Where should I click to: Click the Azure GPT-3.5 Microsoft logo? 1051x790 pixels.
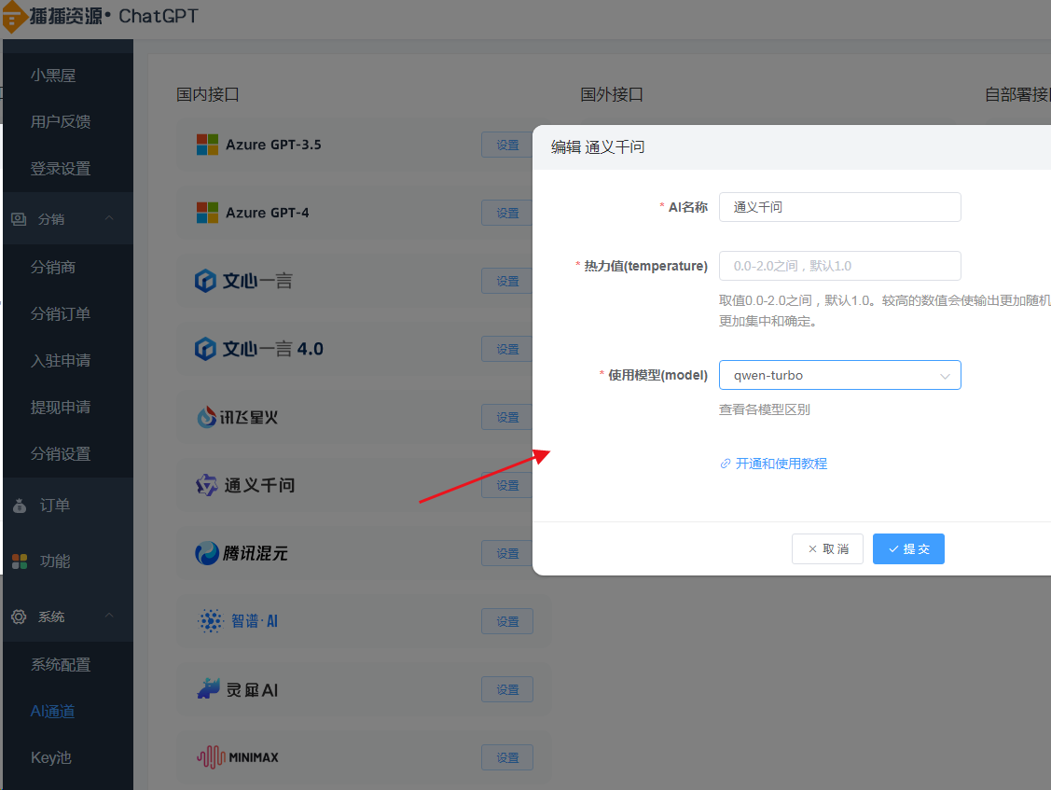coord(207,145)
